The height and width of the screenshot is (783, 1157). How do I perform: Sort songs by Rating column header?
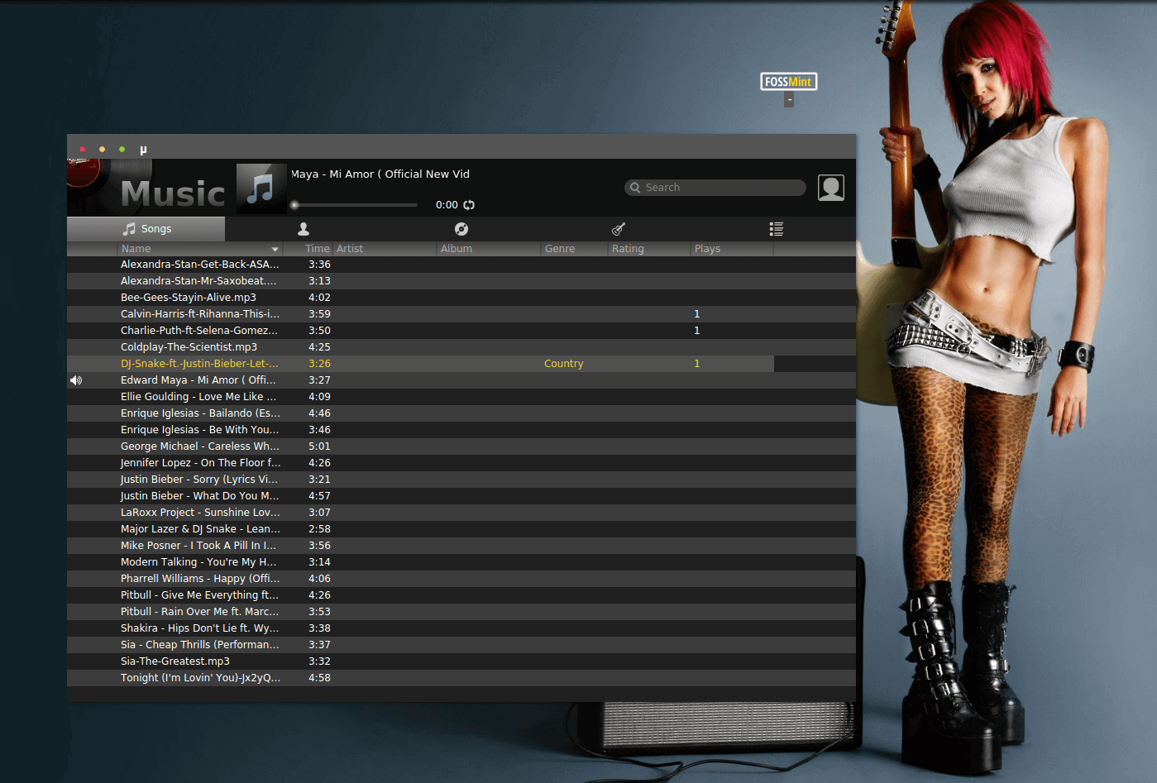(649, 249)
